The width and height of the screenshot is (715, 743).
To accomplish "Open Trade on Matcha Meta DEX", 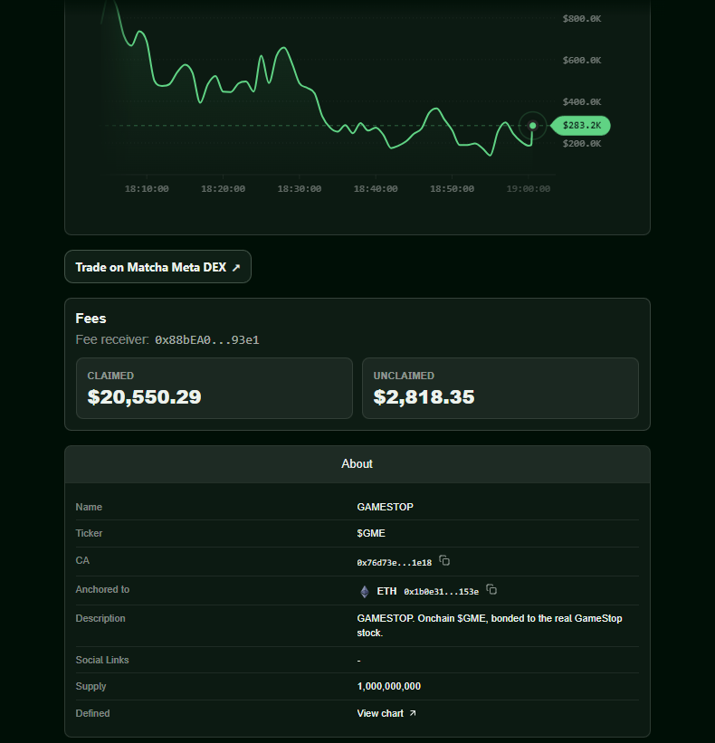I will pos(157,267).
